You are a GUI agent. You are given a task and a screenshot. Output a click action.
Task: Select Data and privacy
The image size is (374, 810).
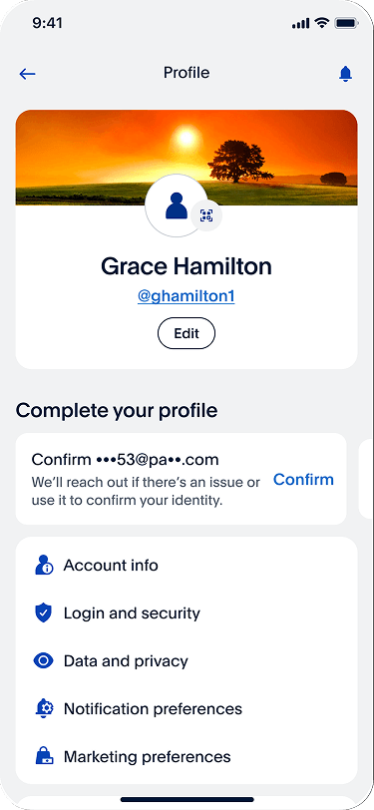click(x=187, y=660)
